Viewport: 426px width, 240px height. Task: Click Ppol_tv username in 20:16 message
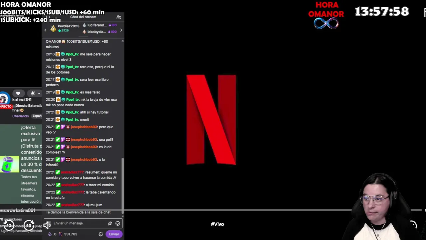72,54
